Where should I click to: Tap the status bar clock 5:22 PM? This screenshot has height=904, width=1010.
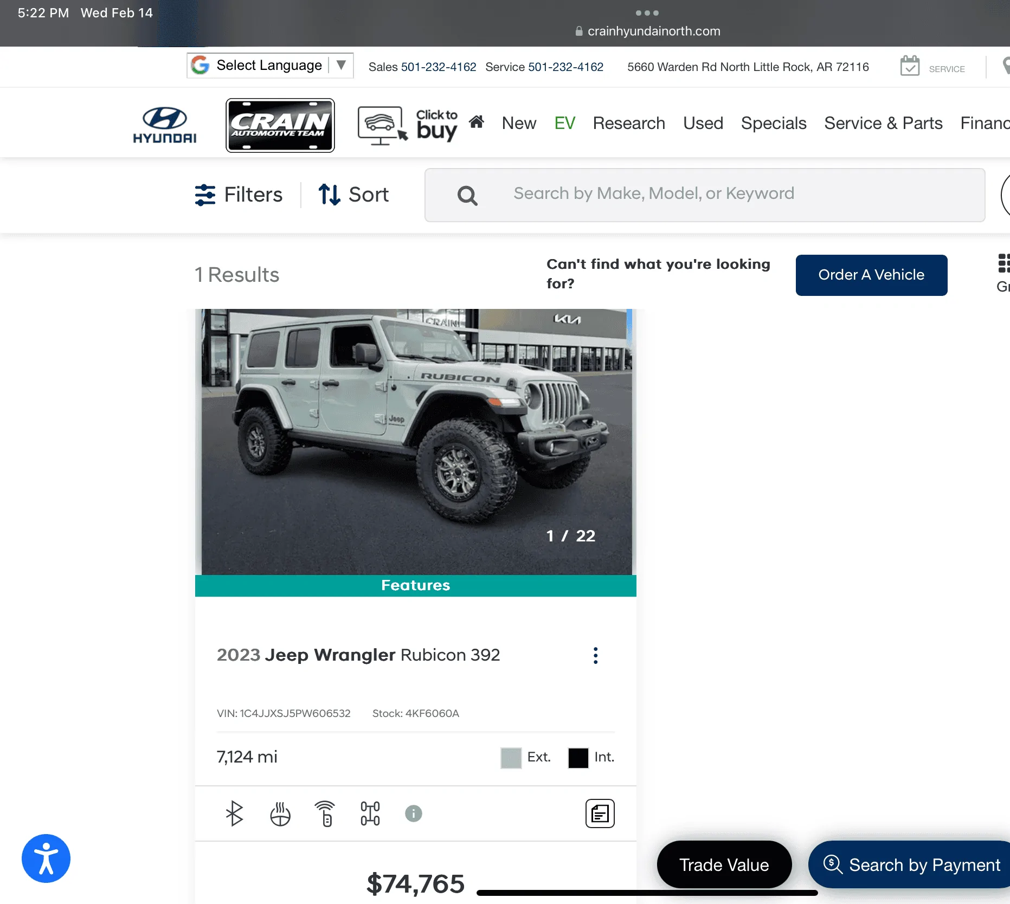click(x=43, y=13)
